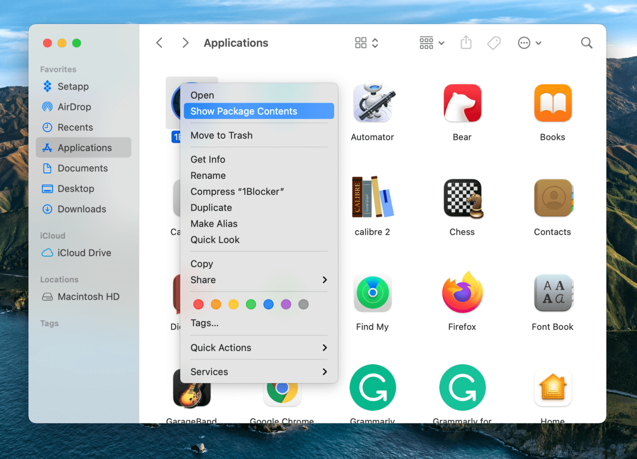This screenshot has height=459, width=637.
Task: Click the Finder search magnifier icon
Action: [587, 43]
